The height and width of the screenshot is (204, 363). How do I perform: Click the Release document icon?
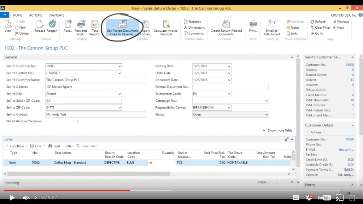click(40, 26)
